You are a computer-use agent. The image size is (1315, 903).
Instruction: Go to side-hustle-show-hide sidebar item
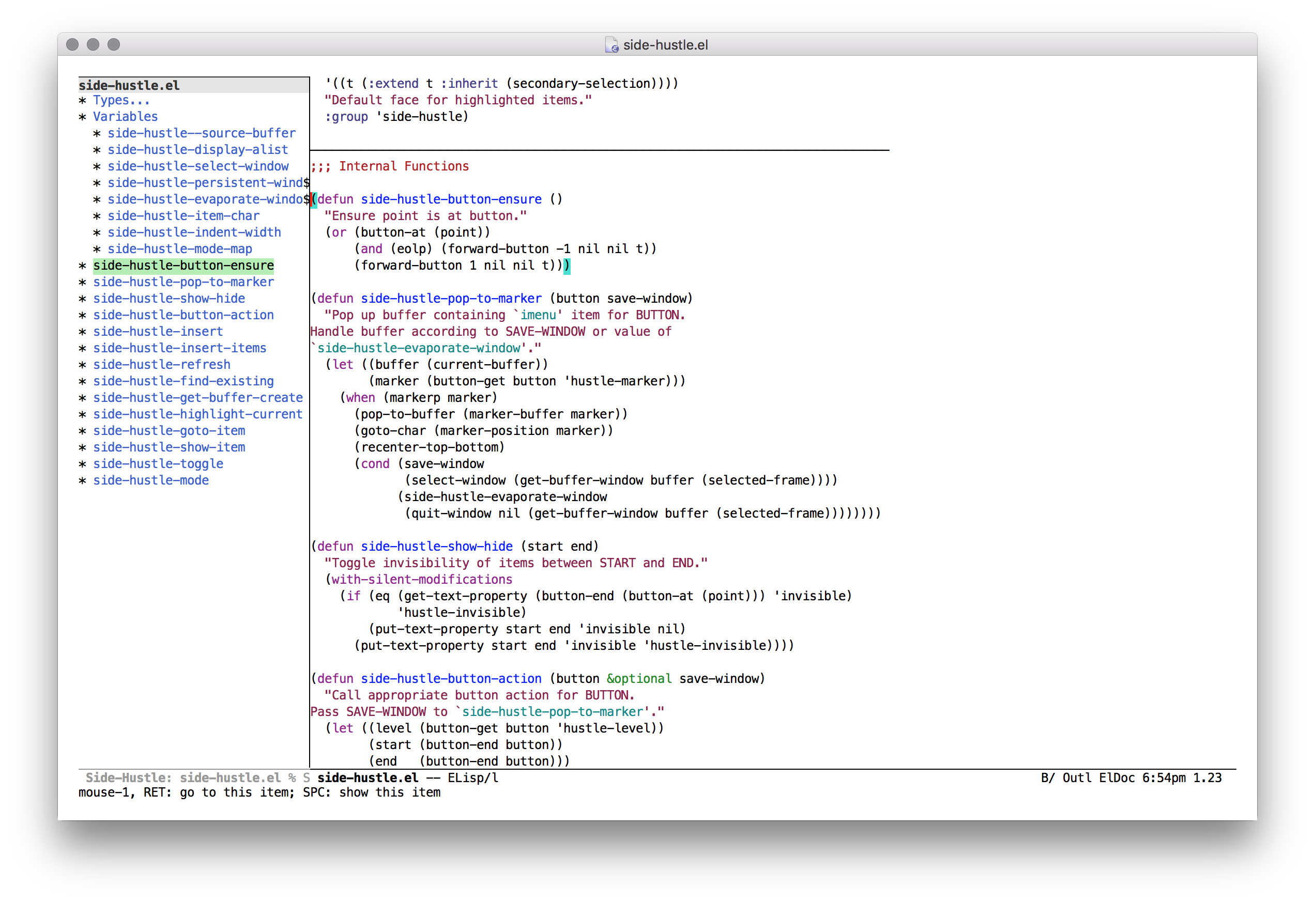[x=169, y=298]
